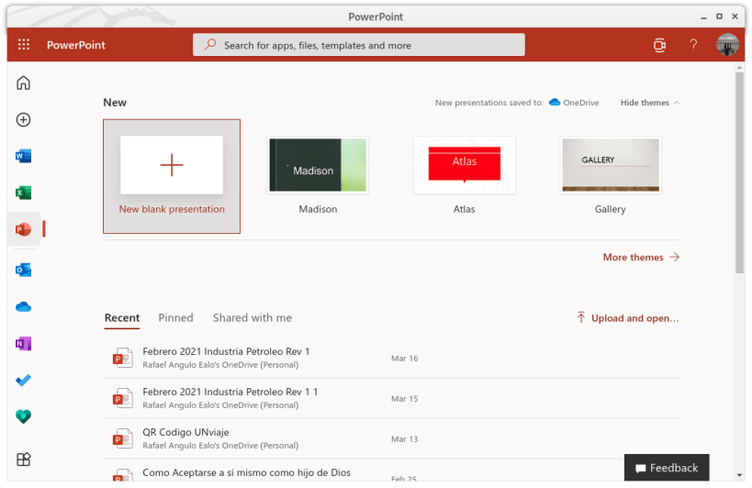Click the PowerPoint header title
Image resolution: width=752 pixels, height=488 pixels.
coord(76,45)
